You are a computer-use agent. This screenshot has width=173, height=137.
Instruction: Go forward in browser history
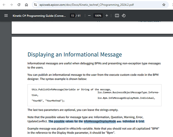point(11,5)
